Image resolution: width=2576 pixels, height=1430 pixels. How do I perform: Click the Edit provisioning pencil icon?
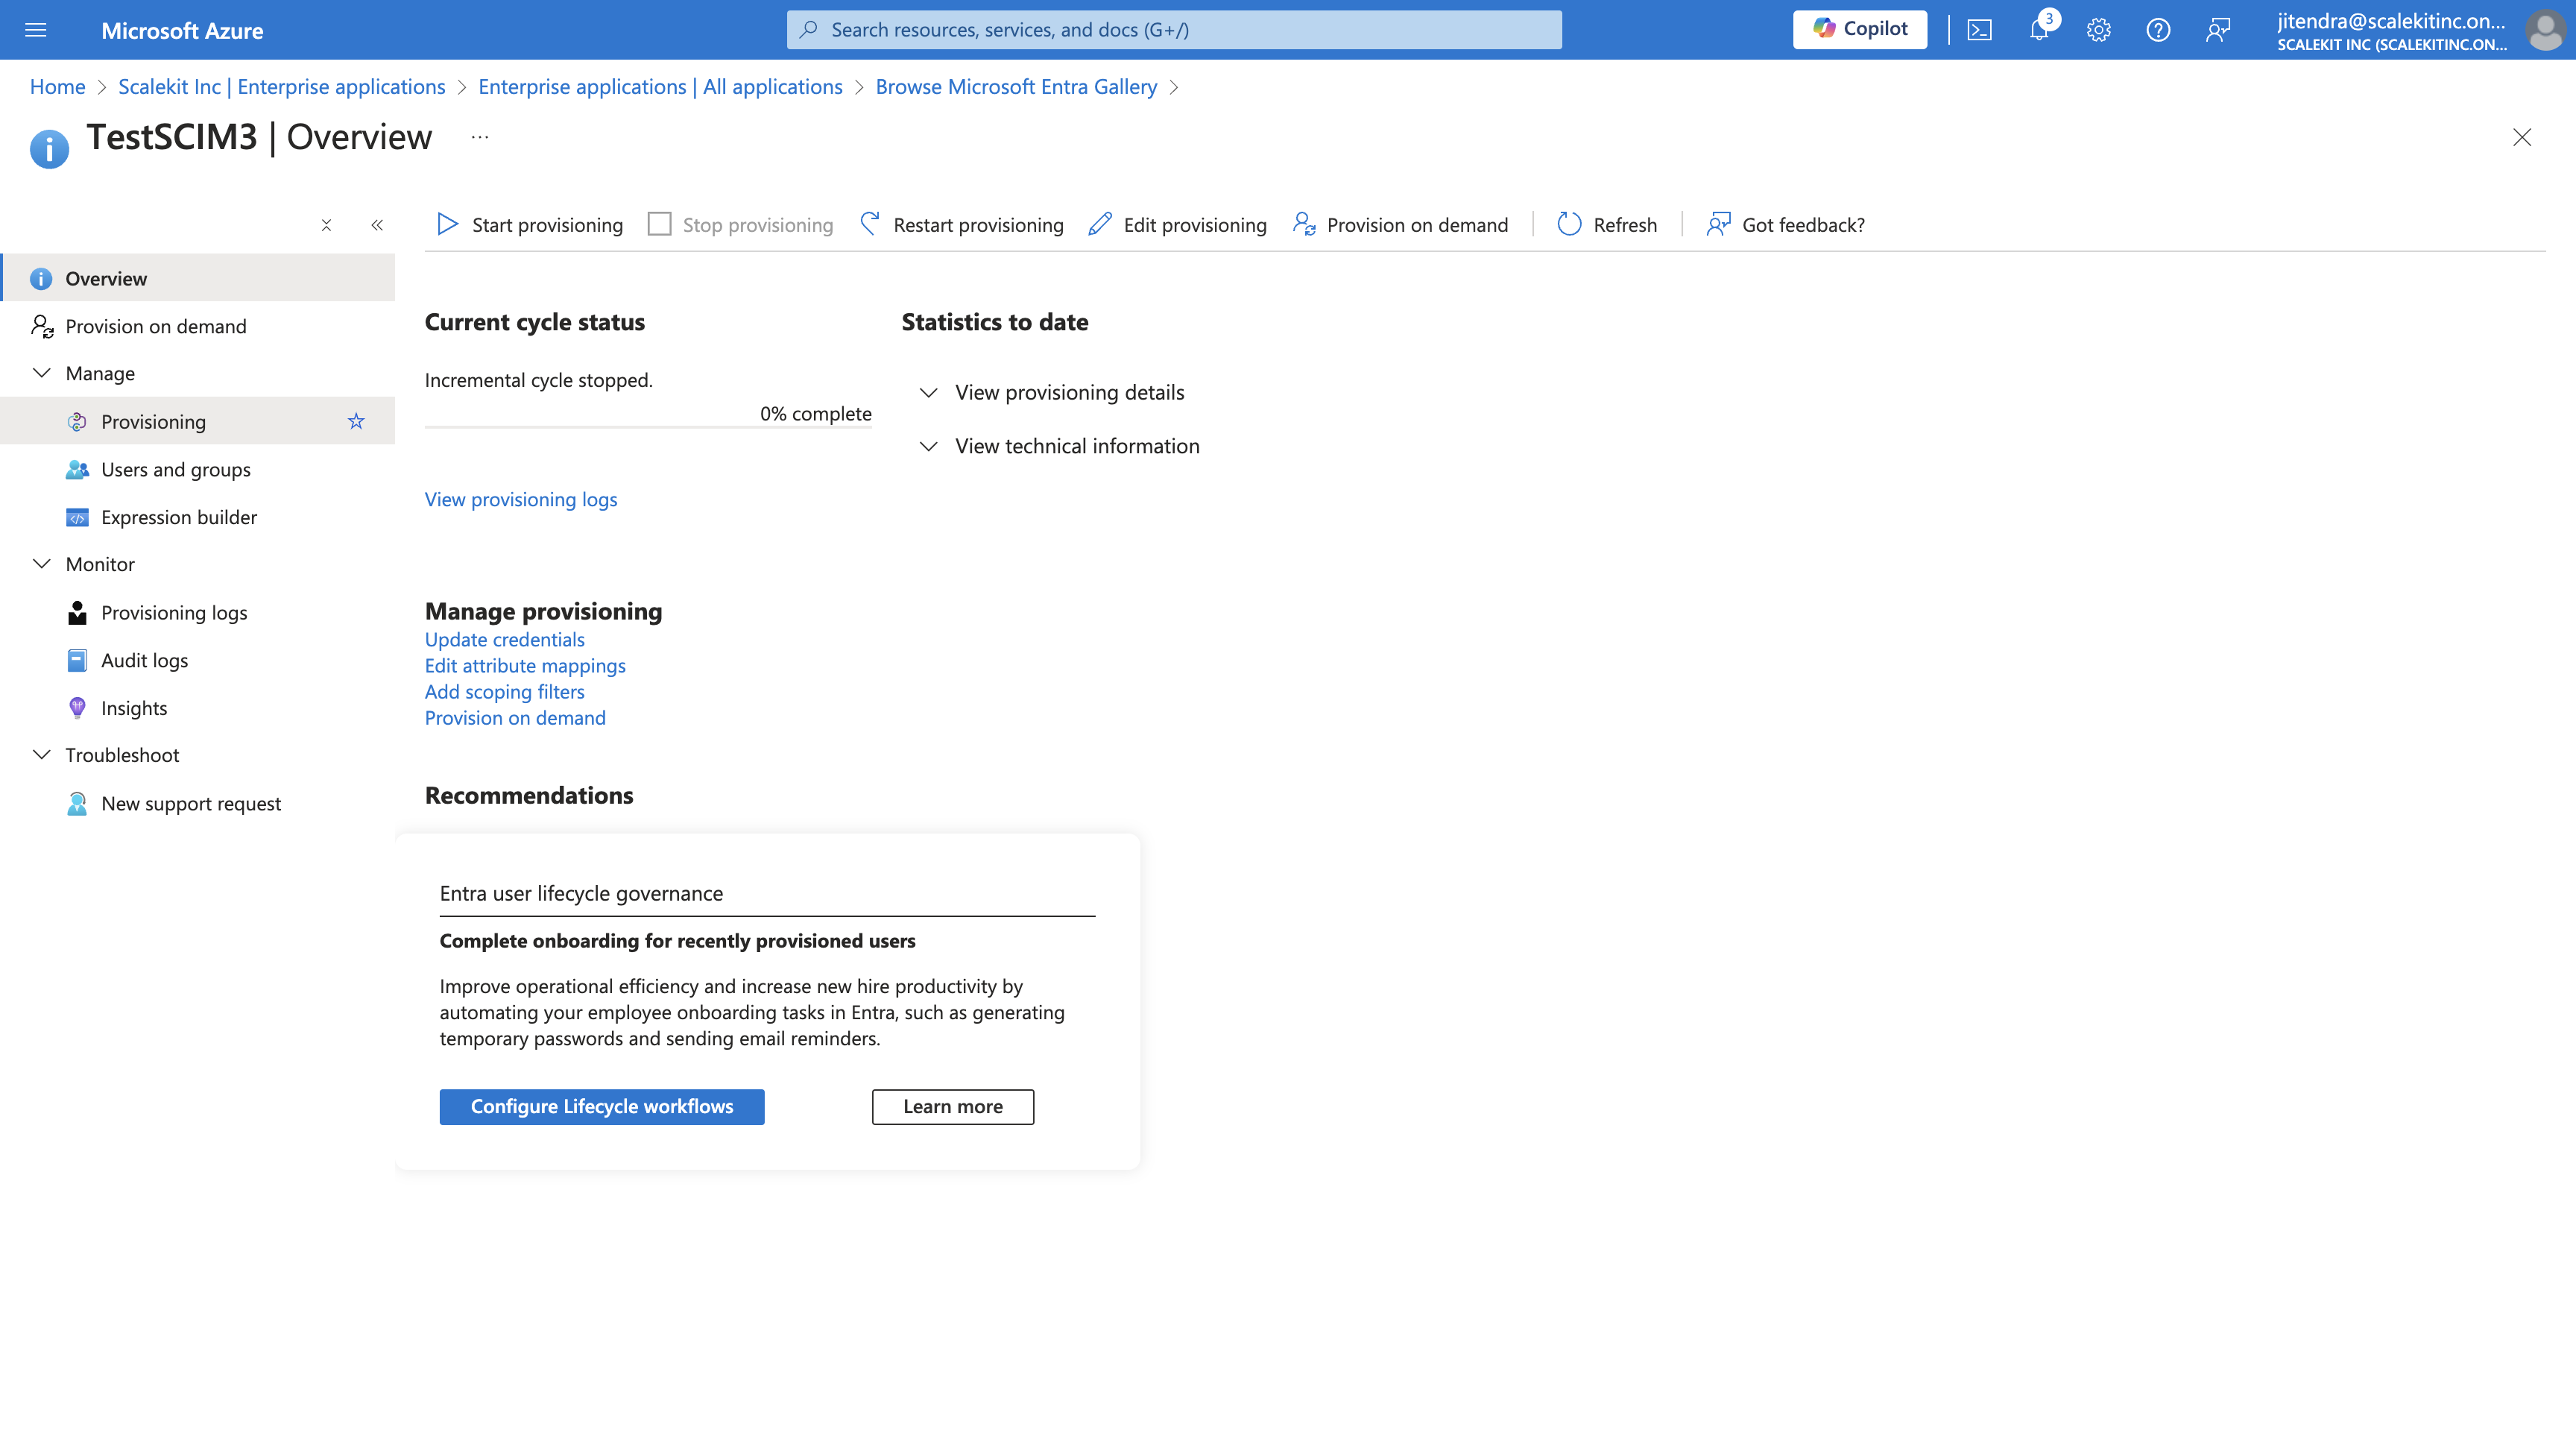[1100, 224]
